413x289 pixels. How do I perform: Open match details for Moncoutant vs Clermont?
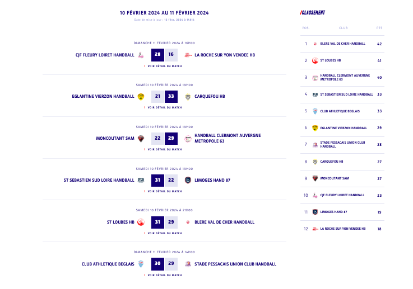pyautogui.click(x=164, y=149)
